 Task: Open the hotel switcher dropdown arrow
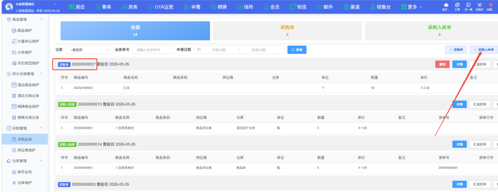(55, 4)
